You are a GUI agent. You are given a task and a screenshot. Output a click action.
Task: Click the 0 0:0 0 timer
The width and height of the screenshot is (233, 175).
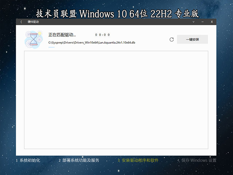click(x=102, y=35)
